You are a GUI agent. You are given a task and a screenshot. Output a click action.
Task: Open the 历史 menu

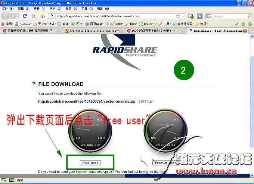pos(55,9)
